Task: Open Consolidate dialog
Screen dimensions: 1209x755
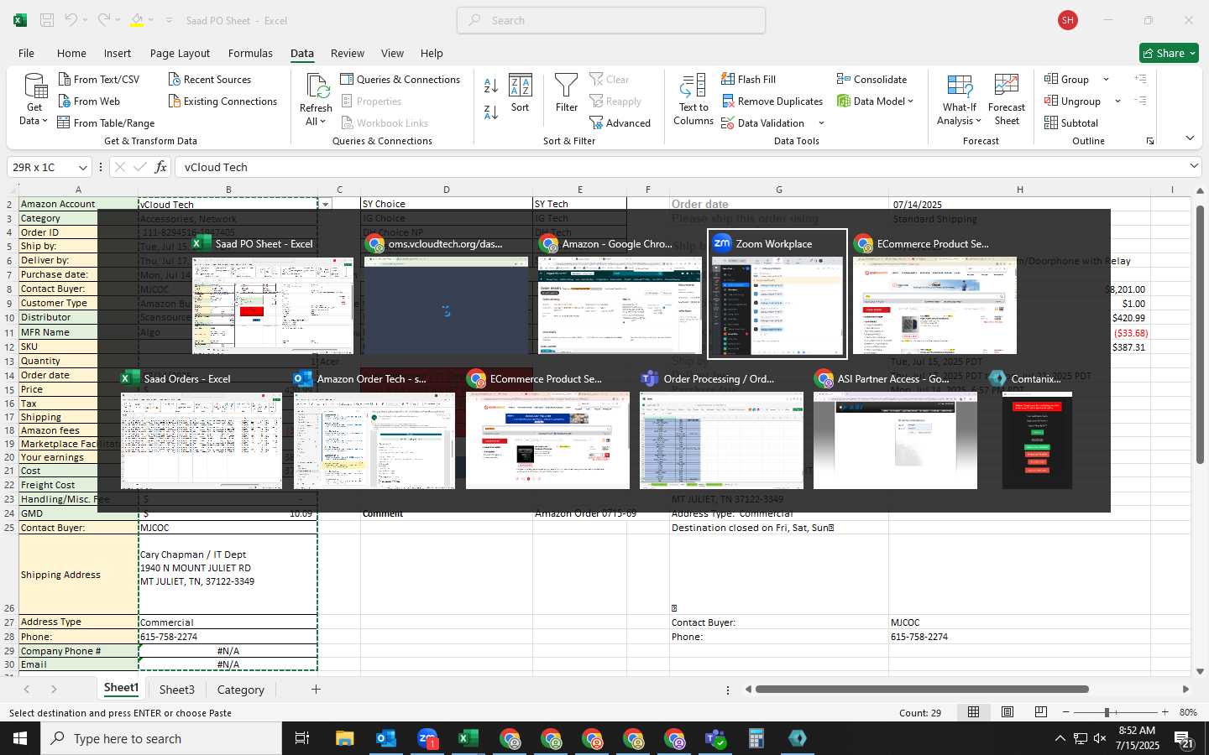Action: [871, 80]
